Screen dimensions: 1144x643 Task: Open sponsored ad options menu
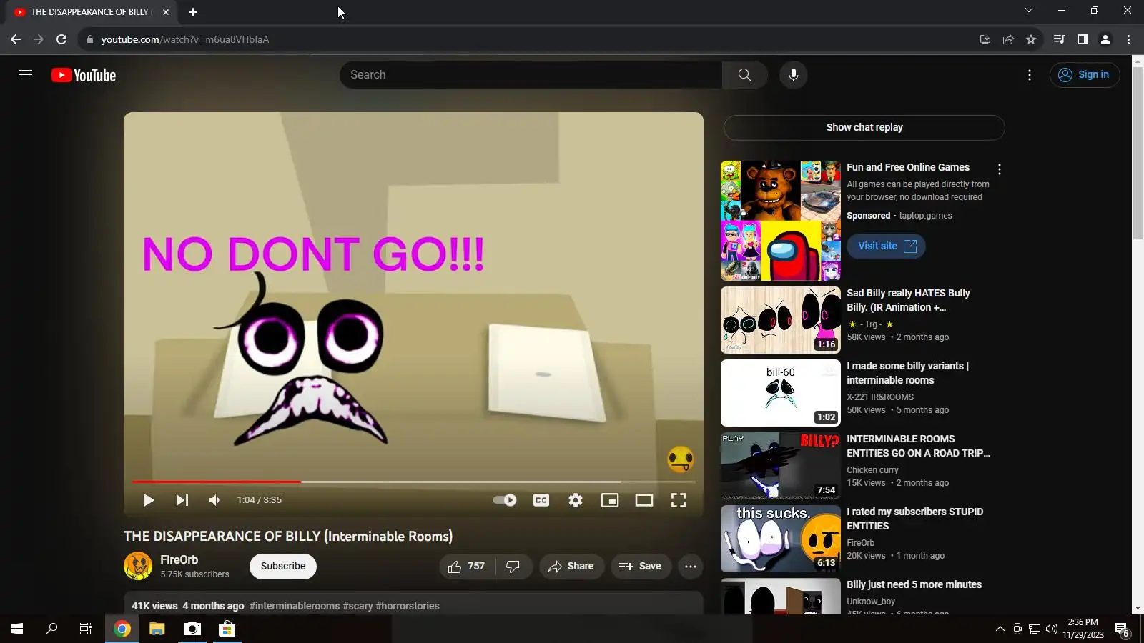point(1000,169)
